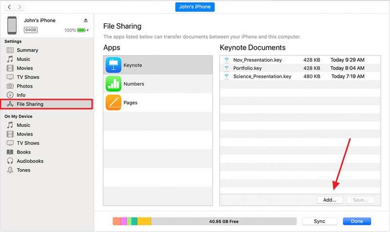Click the blue Done button
390x232 pixels.
(x=356, y=221)
